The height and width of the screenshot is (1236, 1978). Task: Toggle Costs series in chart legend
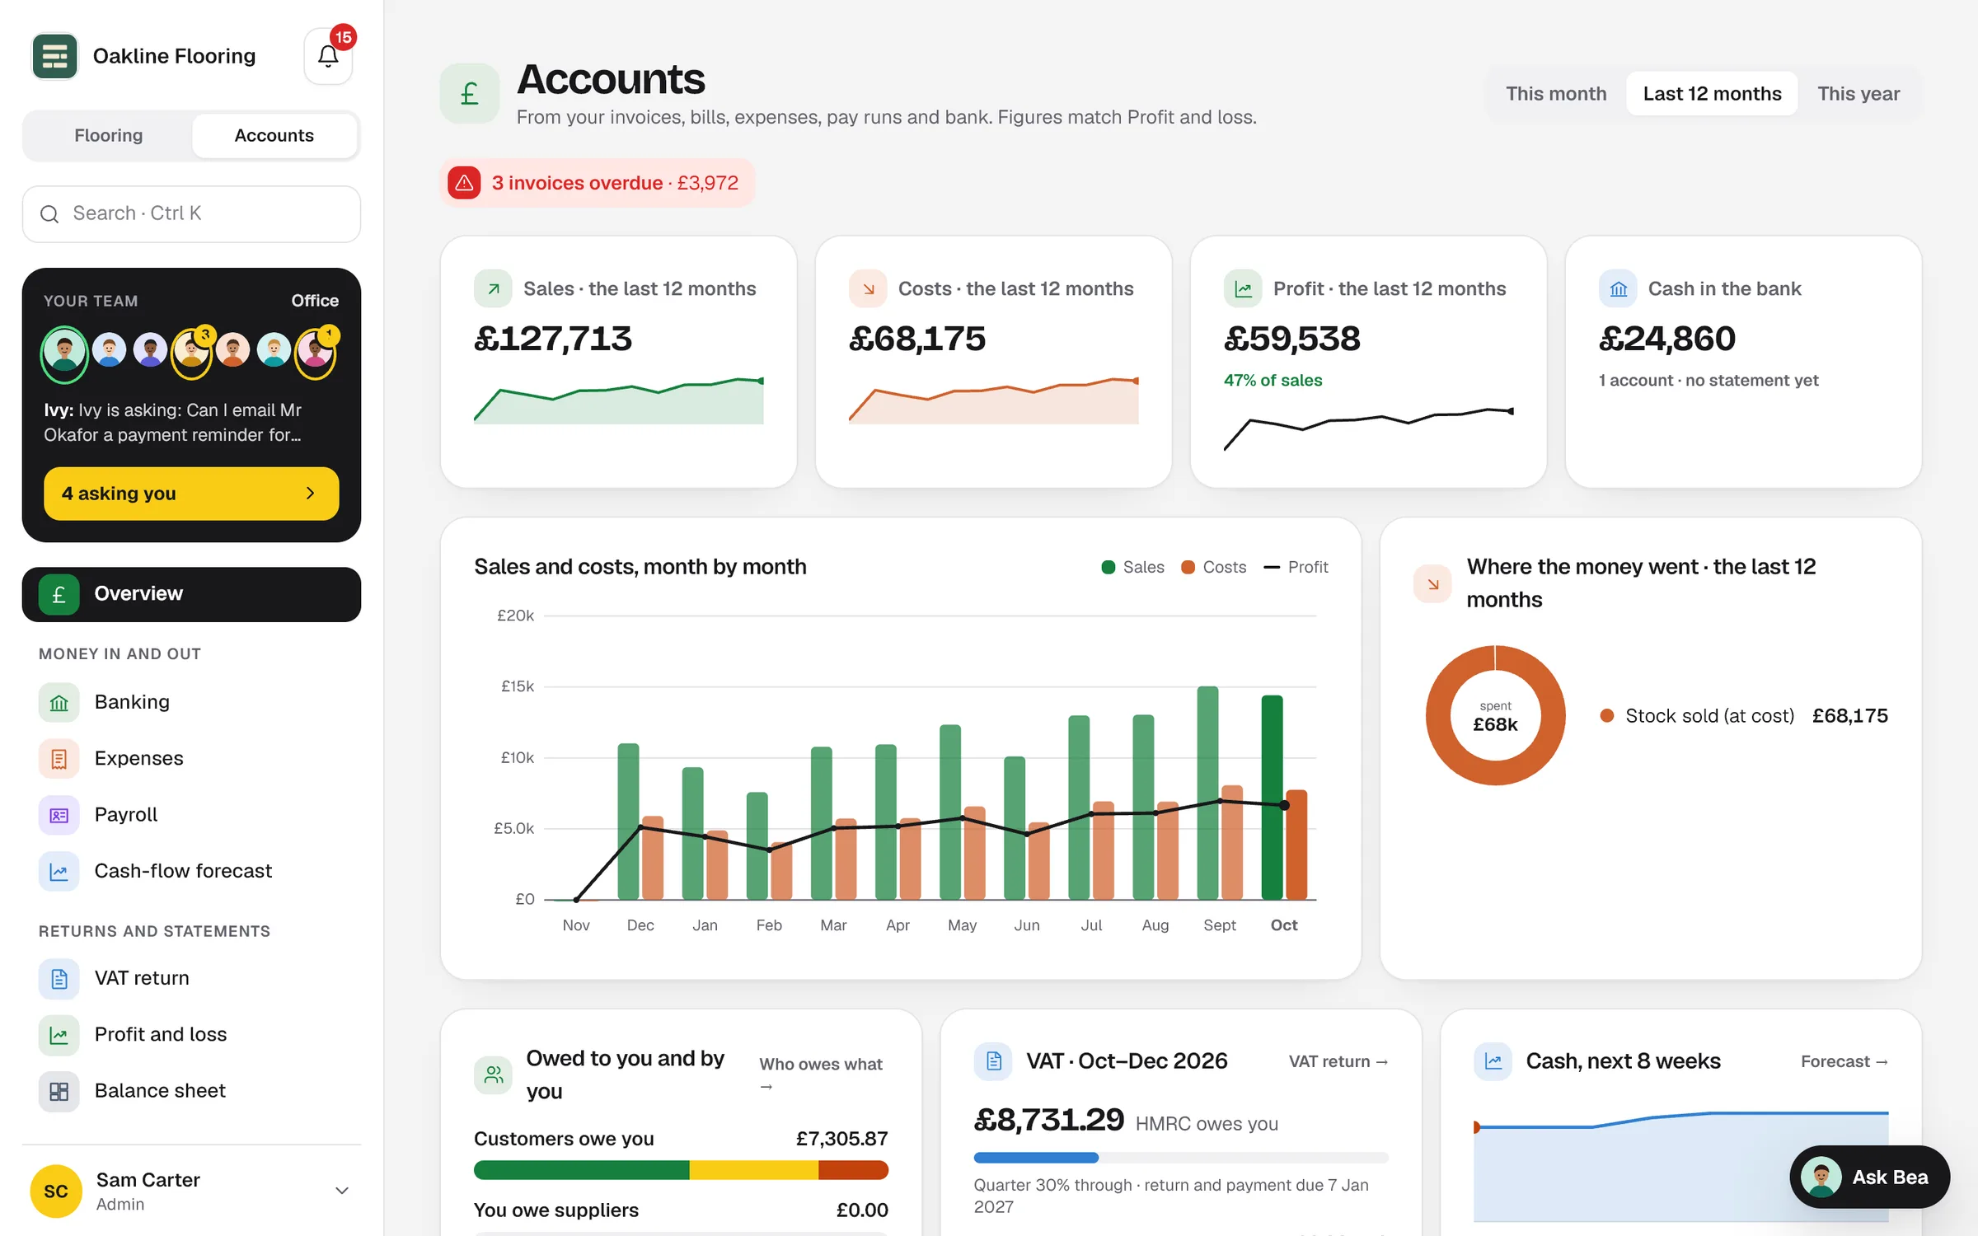[1213, 567]
